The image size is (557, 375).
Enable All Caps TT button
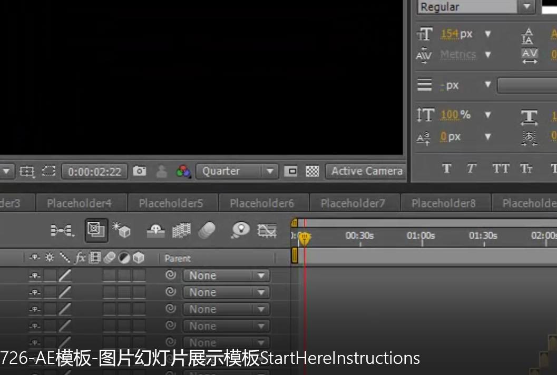click(501, 168)
